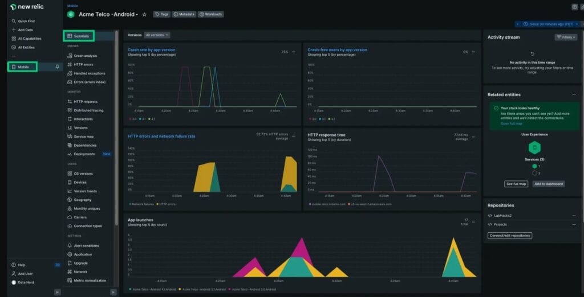The width and height of the screenshot is (584, 297).
Task: Select User Experience hexagon entity
Action: coord(534,148)
